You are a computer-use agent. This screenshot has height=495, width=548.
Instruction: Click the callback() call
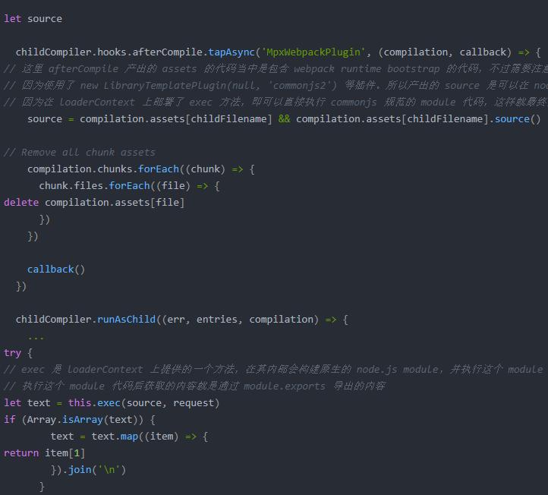(56, 270)
